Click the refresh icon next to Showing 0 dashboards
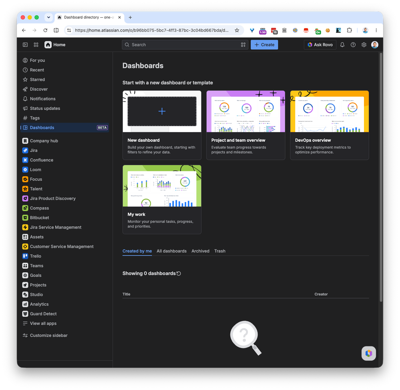Image resolution: width=400 pixels, height=390 pixels. pyautogui.click(x=179, y=273)
